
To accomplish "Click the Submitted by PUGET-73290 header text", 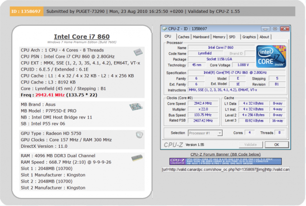I will click(76, 11).
